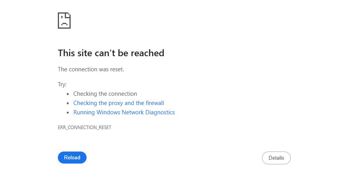Click the bullet before Running Windows Network Diagnostics
347x181 pixels.
click(x=68, y=113)
